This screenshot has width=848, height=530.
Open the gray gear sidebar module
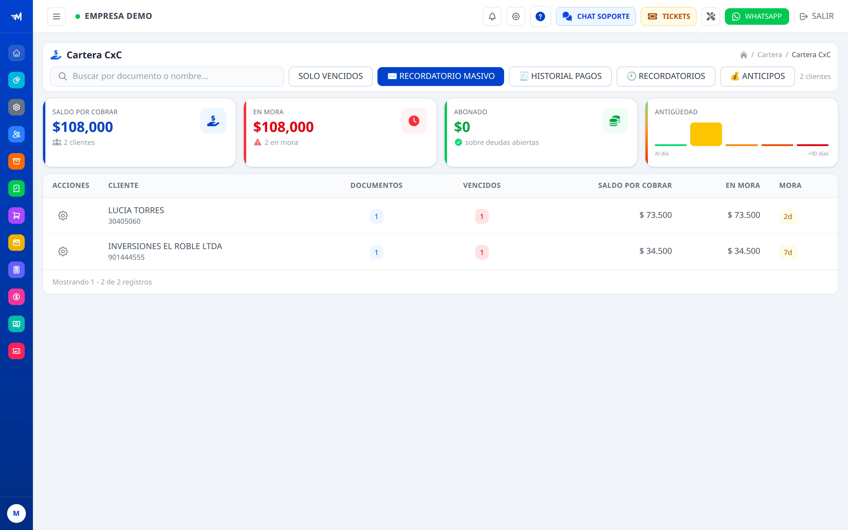click(16, 107)
